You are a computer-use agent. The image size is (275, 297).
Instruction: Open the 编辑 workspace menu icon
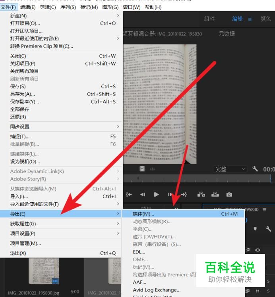tap(250, 19)
